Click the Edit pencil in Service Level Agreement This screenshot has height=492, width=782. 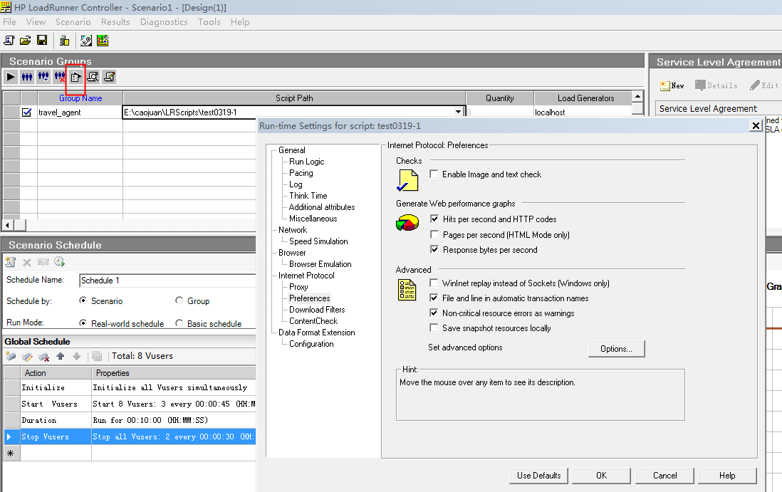click(764, 85)
